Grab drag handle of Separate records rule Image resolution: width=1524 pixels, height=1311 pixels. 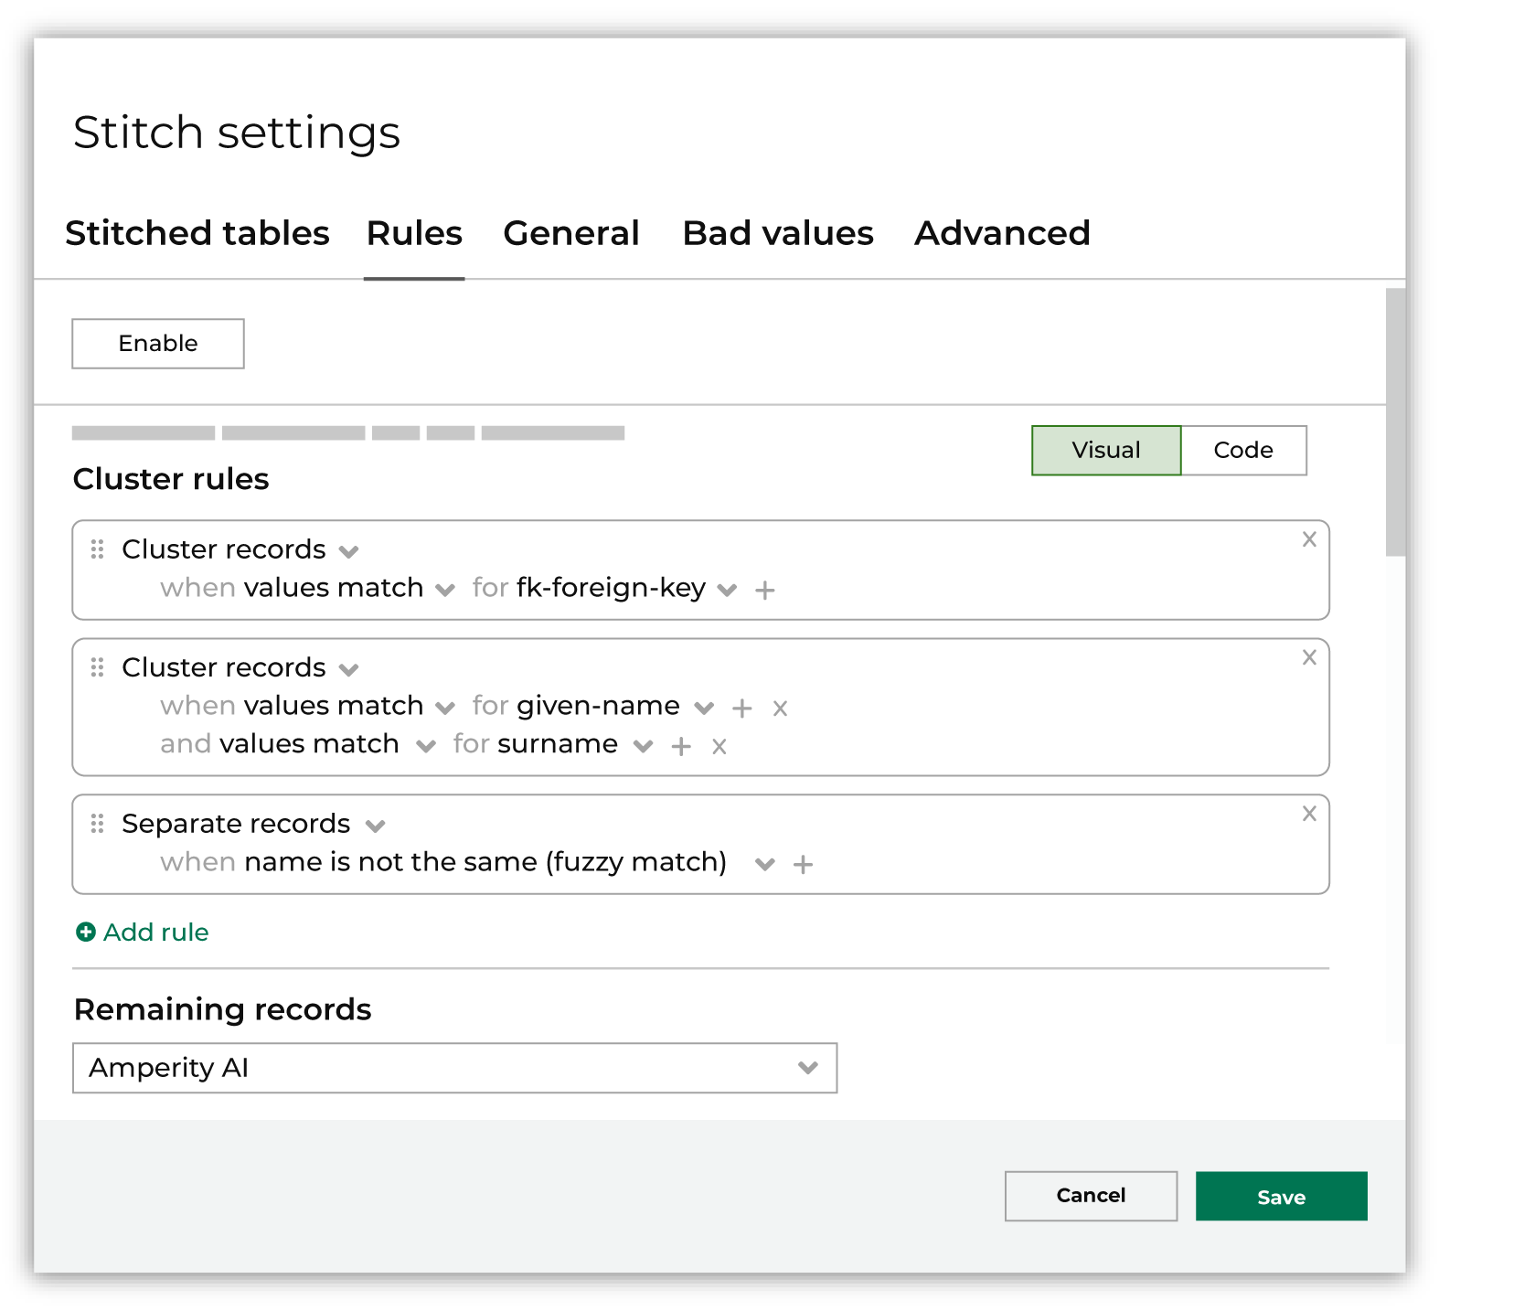coord(98,824)
